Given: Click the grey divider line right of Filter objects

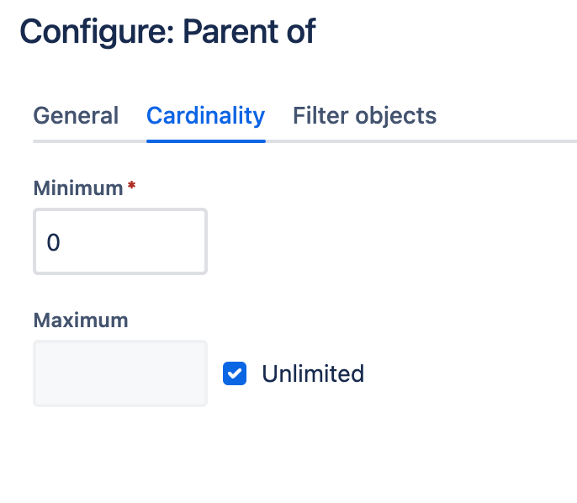Looking at the screenshot, I should pos(505,140).
